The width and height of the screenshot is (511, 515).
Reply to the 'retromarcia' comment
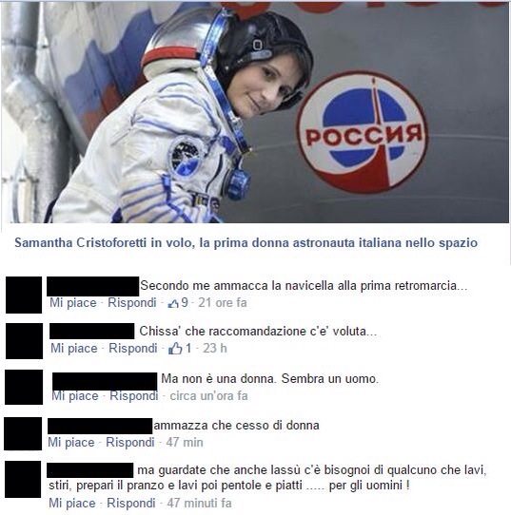132,303
